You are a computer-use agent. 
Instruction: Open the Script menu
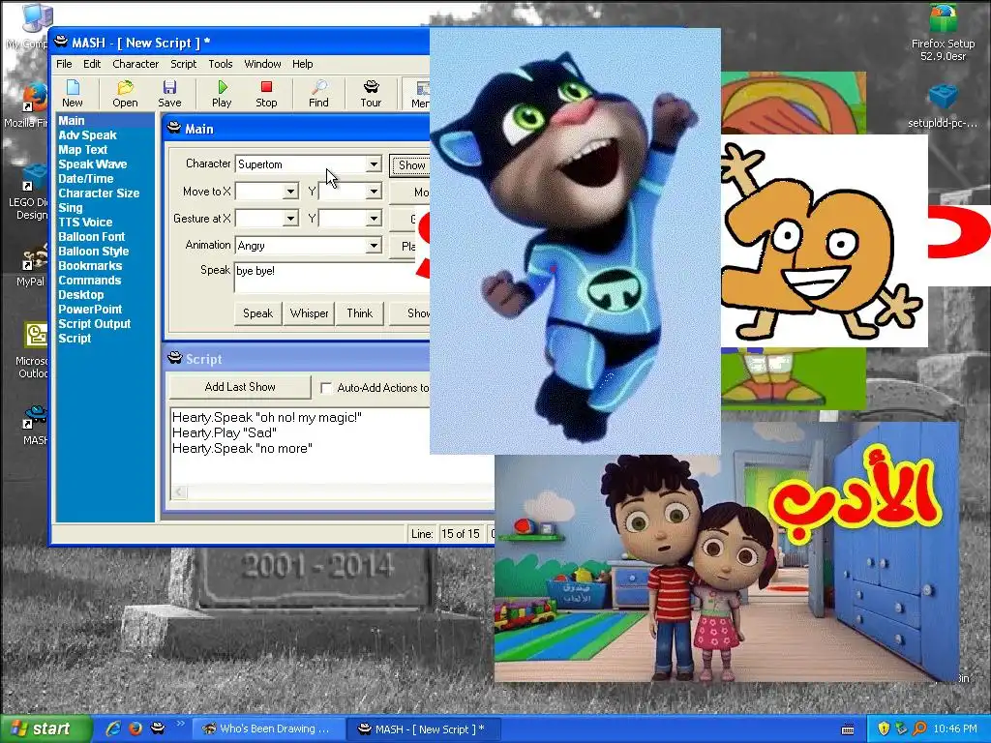[183, 64]
